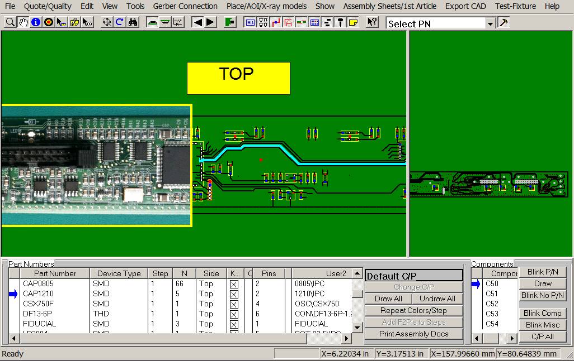Click the red-blue net trace icon
Image resolution: width=574 pixels, height=361 pixels.
click(276, 23)
